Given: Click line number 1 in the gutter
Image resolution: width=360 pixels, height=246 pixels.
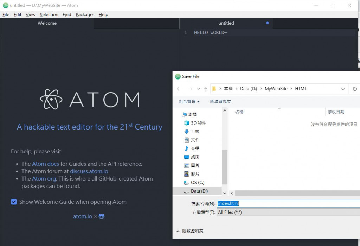Looking at the screenshot, I should pyautogui.click(x=186, y=32).
